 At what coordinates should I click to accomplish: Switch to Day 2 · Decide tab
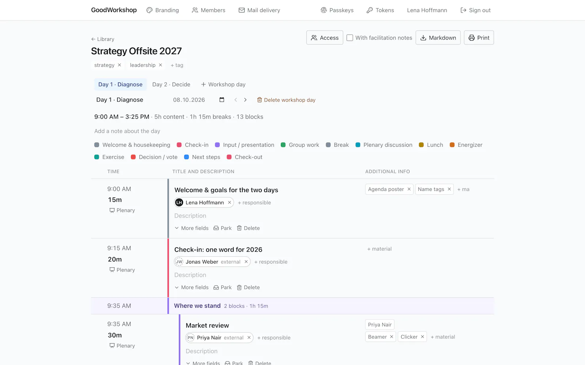click(171, 84)
